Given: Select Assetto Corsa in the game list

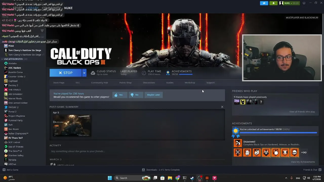Looking at the screenshot, I should (15, 72).
